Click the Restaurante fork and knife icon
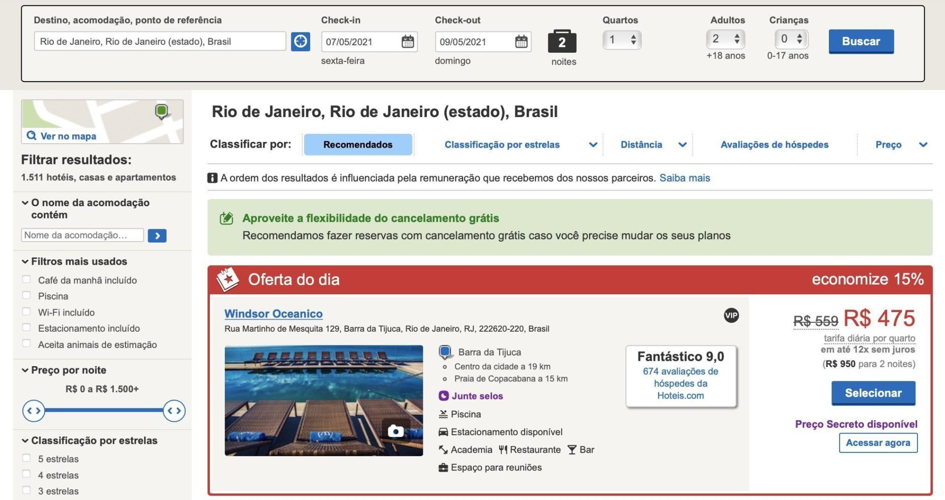The image size is (945, 500). pos(503,450)
